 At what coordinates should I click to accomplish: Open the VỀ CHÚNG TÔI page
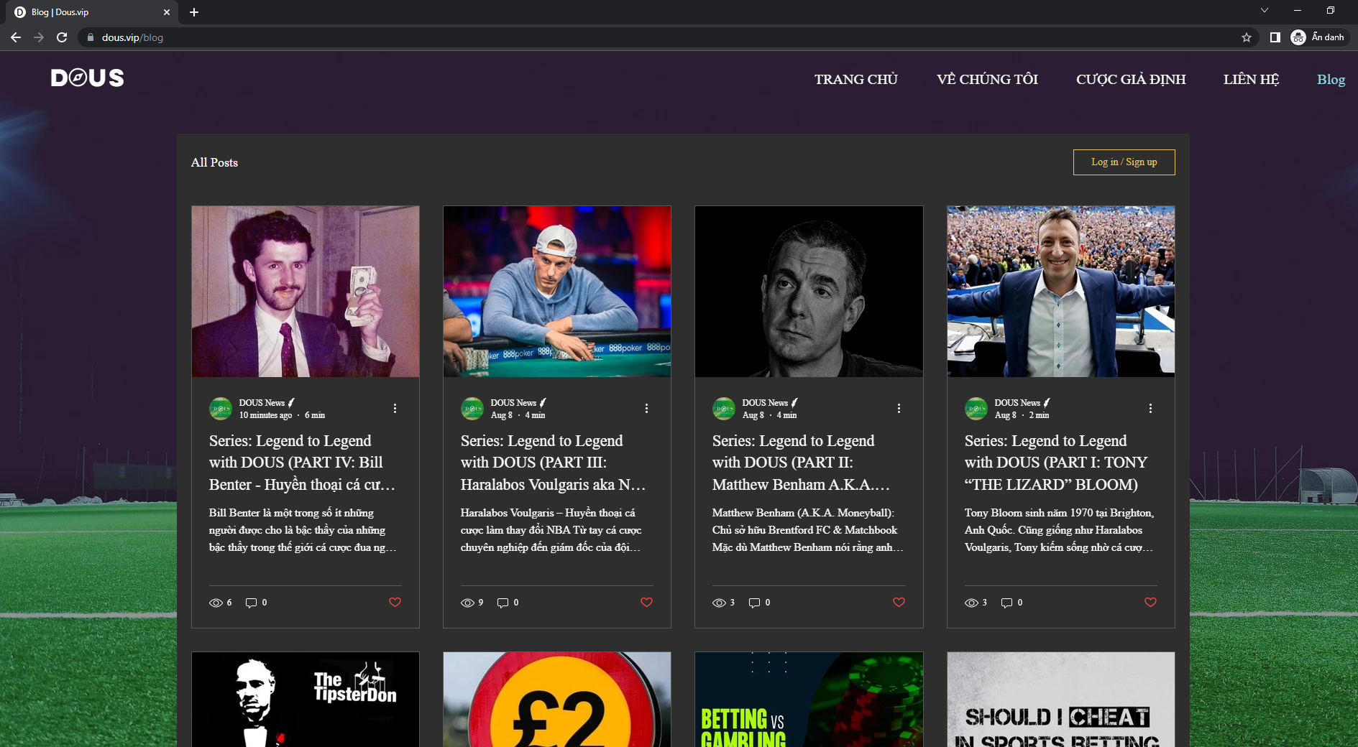click(987, 79)
